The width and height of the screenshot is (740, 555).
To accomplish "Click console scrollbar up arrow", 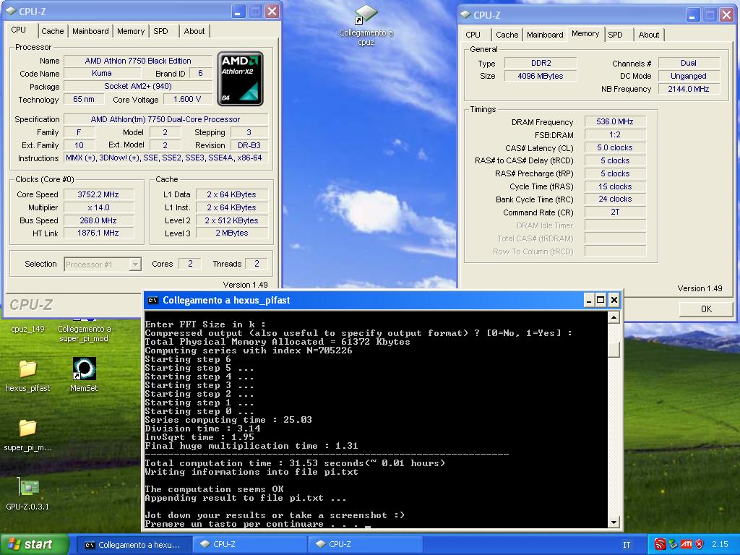I will [614, 318].
